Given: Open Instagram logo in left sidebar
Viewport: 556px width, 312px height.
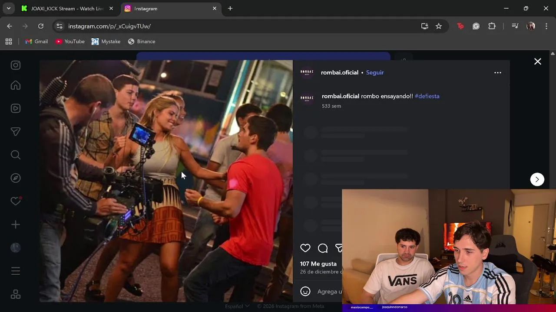Looking at the screenshot, I should pyautogui.click(x=16, y=65).
